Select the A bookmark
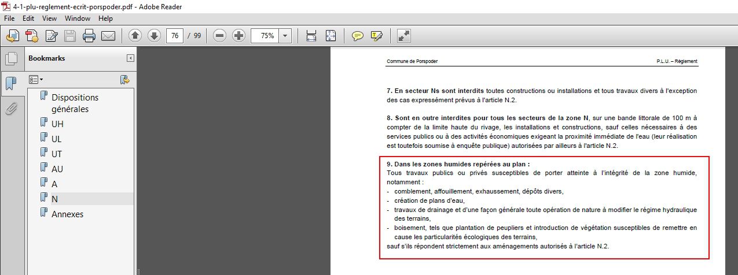738x275 pixels. [54, 184]
